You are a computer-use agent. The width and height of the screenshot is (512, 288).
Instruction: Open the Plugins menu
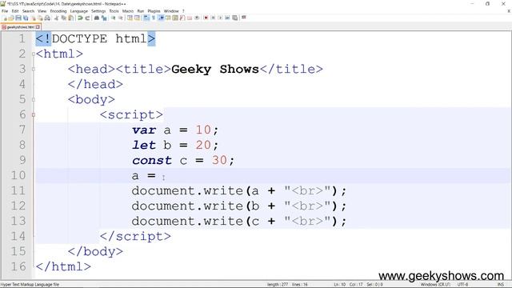154,11
